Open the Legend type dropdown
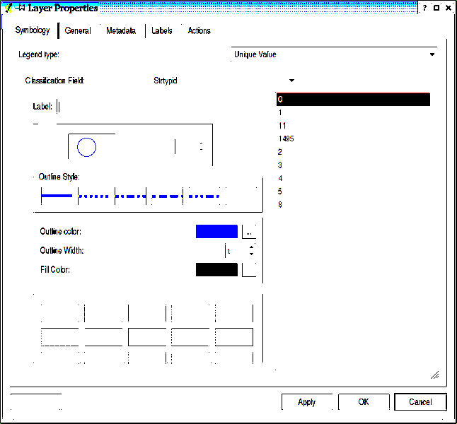457x424 pixels. point(432,54)
